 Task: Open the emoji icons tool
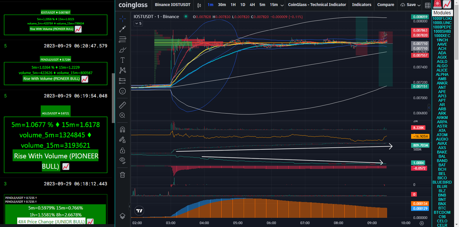point(122,91)
